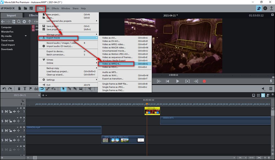Expand Settings submenu arrow
The width and height of the screenshot is (275, 160).
[97, 79]
